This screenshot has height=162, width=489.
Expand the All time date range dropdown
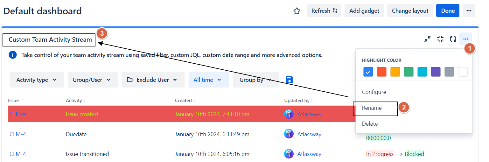coord(208,80)
